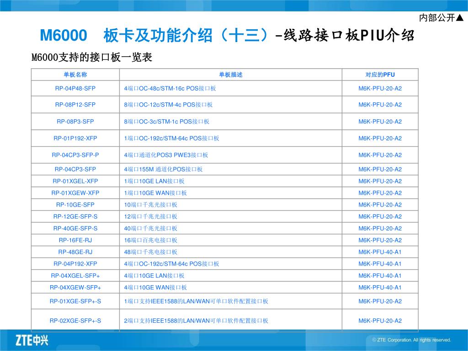Click description 4端口155M 通道化POS接口板
The image size is (468, 351).
(163, 169)
